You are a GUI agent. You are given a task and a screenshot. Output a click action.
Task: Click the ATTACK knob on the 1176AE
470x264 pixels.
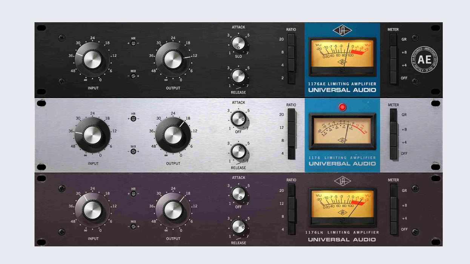coord(238,44)
